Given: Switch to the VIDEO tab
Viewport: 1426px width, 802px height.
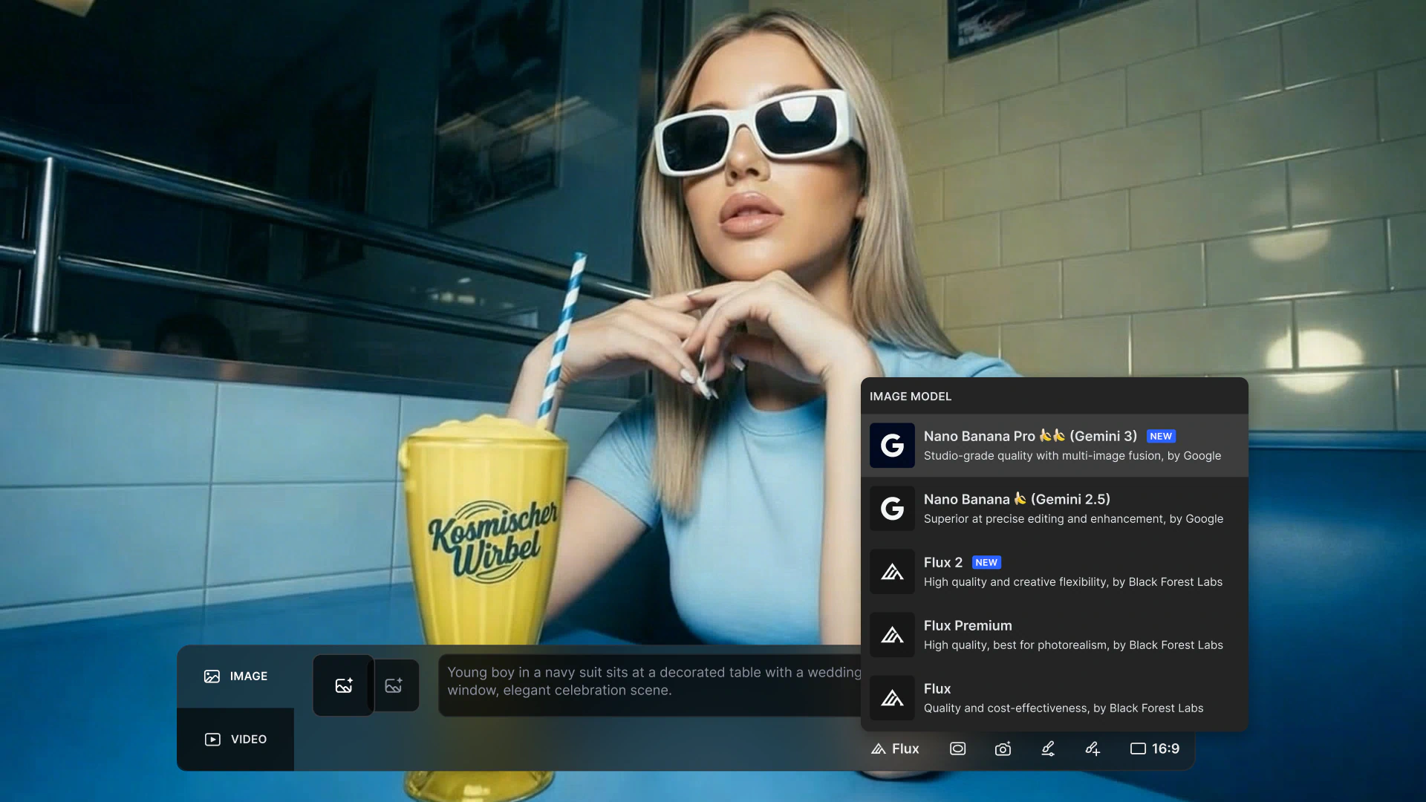Looking at the screenshot, I should (235, 740).
